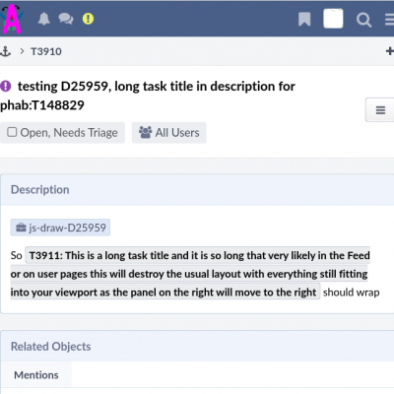Click the Open, Needs Triage status checkbox

pos(12,132)
